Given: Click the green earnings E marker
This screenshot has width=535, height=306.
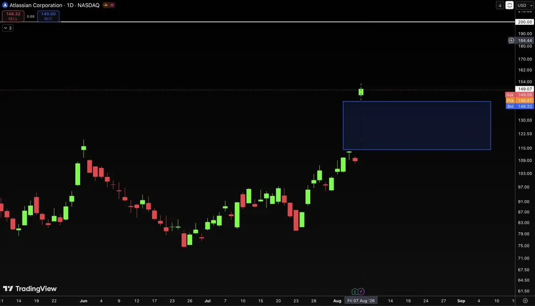Looking at the screenshot, I should pyautogui.click(x=355, y=292).
